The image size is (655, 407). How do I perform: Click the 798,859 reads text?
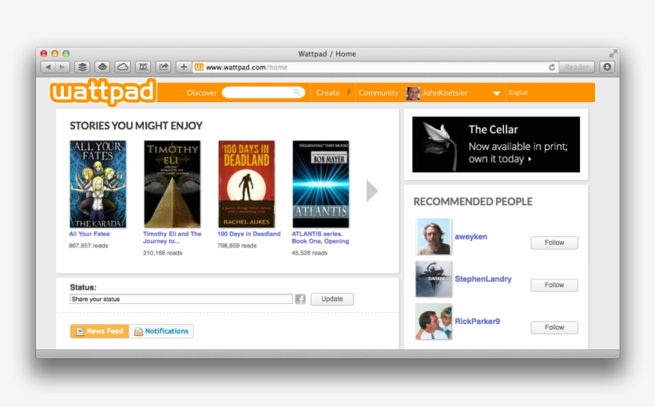(x=237, y=246)
